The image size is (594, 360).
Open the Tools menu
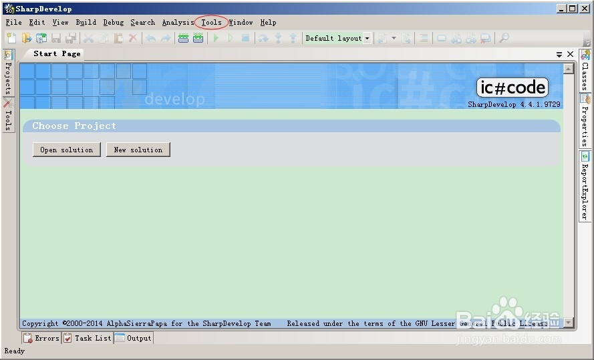211,22
